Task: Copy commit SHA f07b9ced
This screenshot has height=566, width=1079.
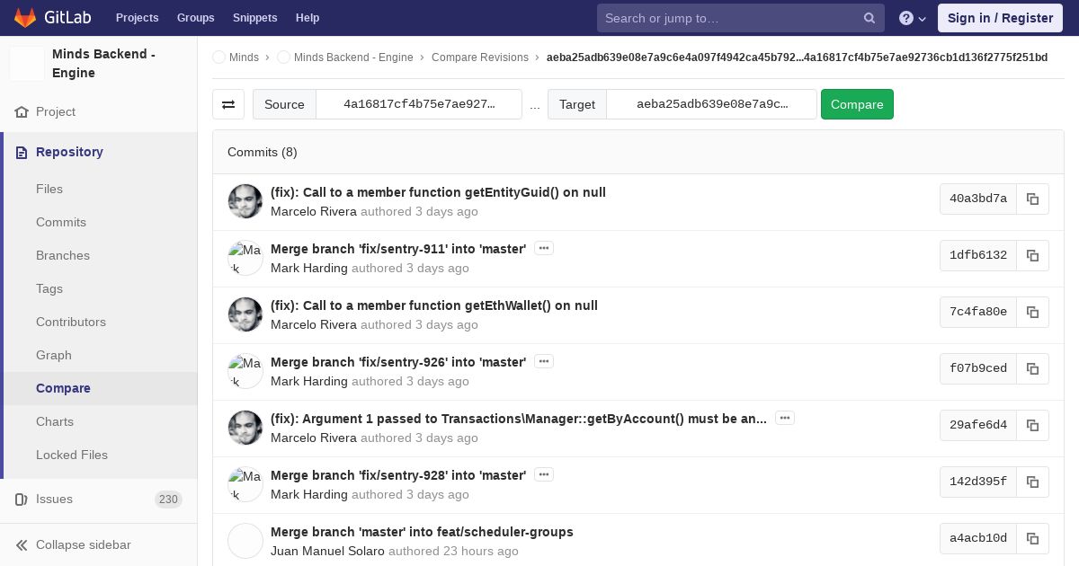Action: pyautogui.click(x=1032, y=368)
